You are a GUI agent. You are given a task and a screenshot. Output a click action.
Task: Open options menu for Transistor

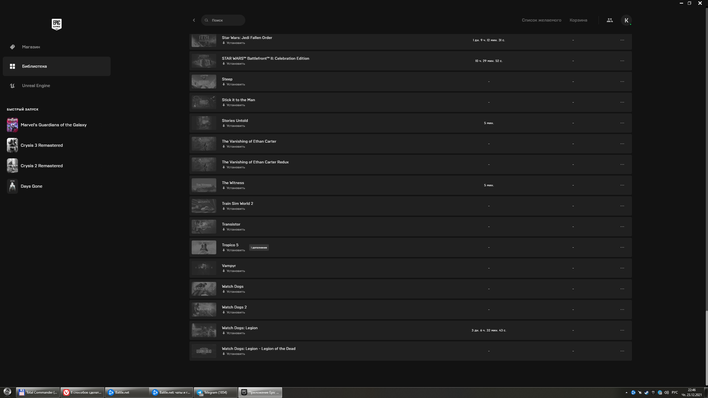pyautogui.click(x=622, y=227)
